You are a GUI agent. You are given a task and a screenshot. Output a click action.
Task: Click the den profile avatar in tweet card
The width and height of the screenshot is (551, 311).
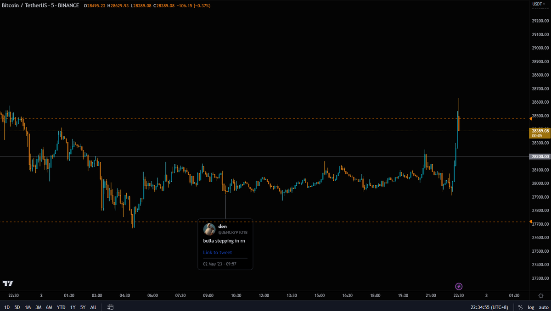[209, 229]
